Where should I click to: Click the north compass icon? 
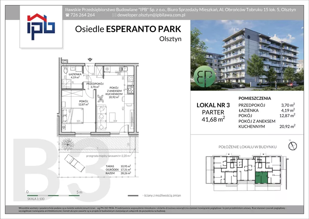click(x=293, y=146)
